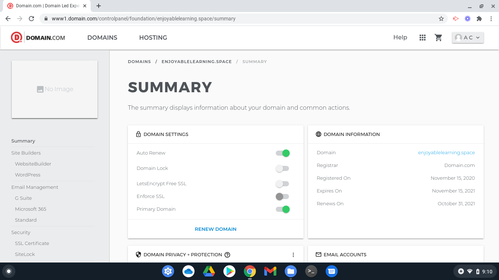Open Files app from the shelf
Image resolution: width=499 pixels, height=280 pixels.
(x=291, y=271)
